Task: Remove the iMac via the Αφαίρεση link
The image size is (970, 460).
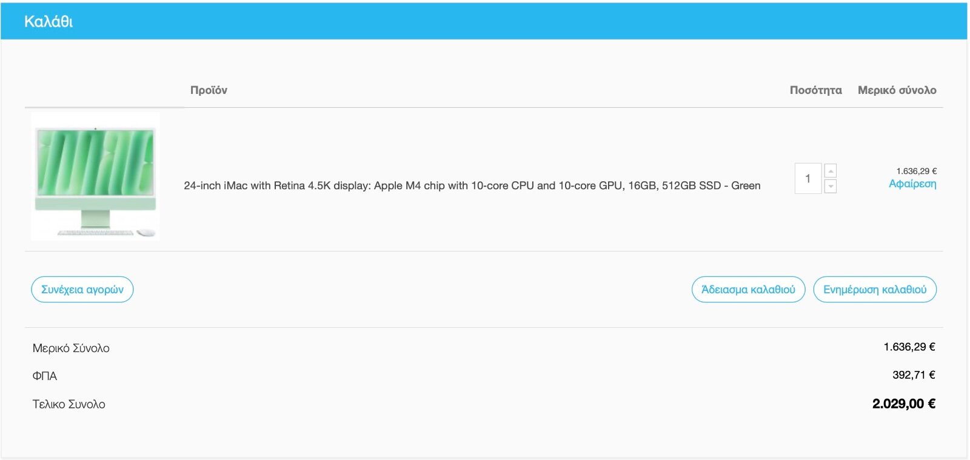Action: (912, 184)
